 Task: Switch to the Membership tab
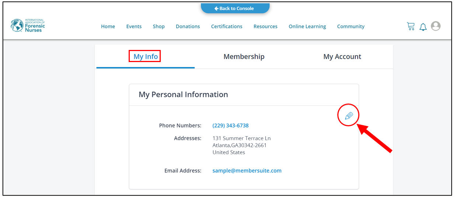tap(244, 57)
